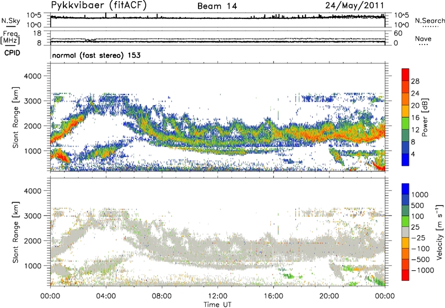Viewport: 445px width, 308px height.
Task: Click the Slant Range label of power panel
Action: [x=16, y=117]
